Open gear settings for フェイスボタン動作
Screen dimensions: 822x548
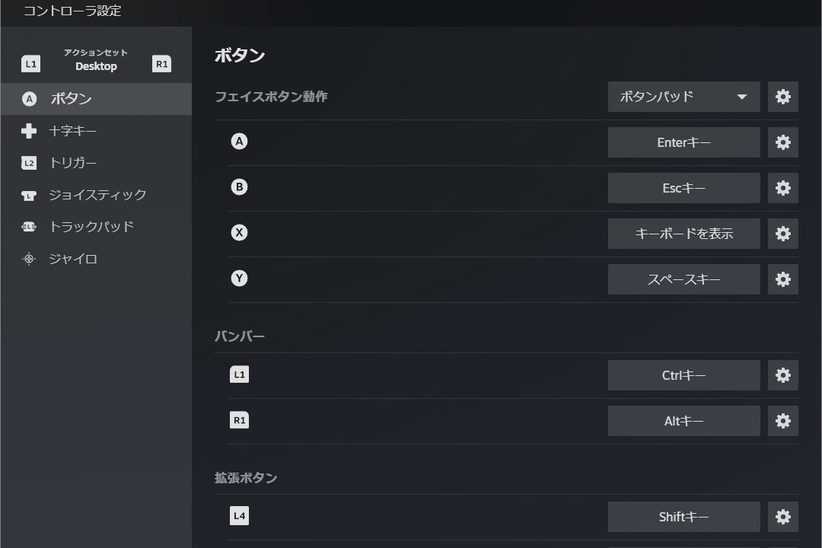point(782,97)
